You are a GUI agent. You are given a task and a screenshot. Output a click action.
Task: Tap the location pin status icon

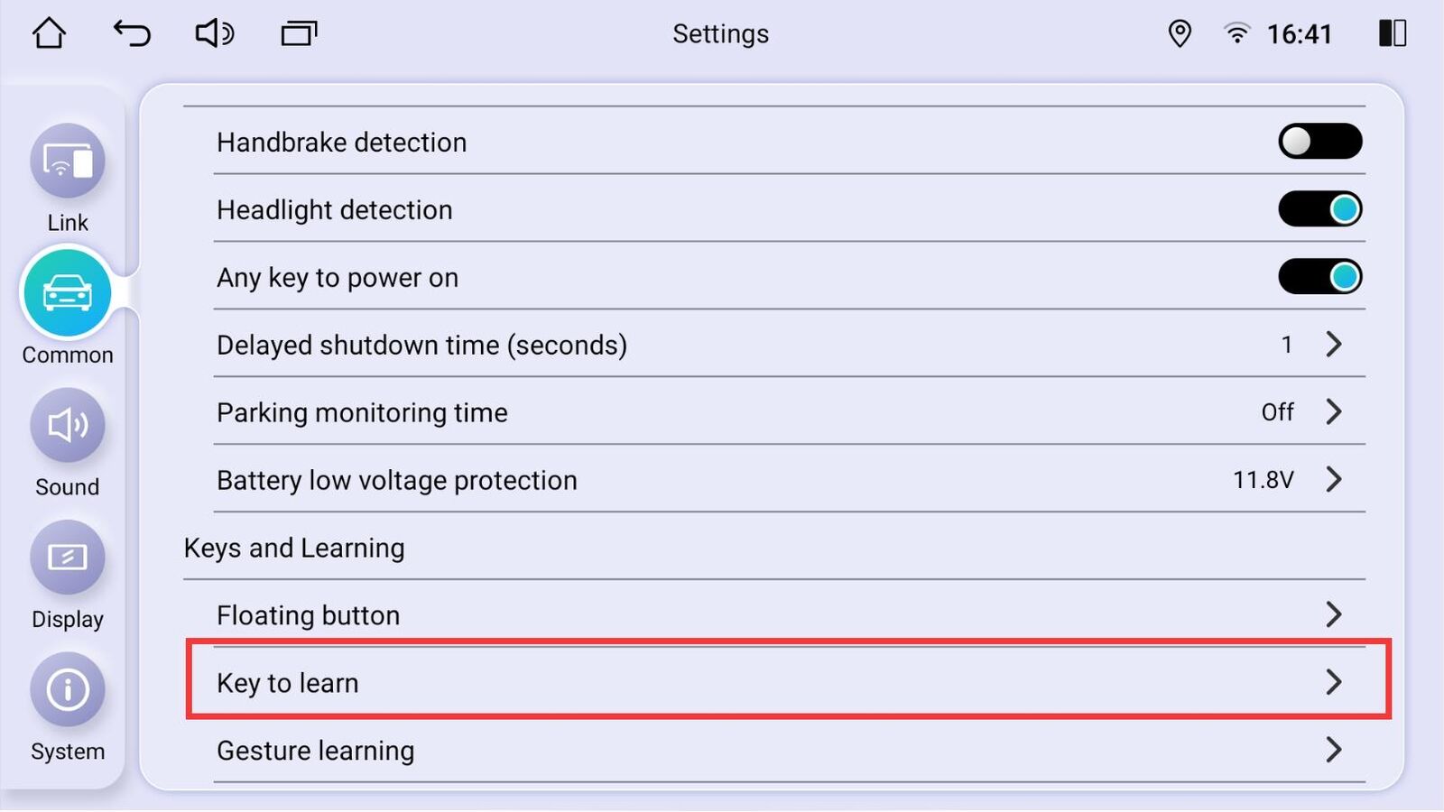[1180, 33]
